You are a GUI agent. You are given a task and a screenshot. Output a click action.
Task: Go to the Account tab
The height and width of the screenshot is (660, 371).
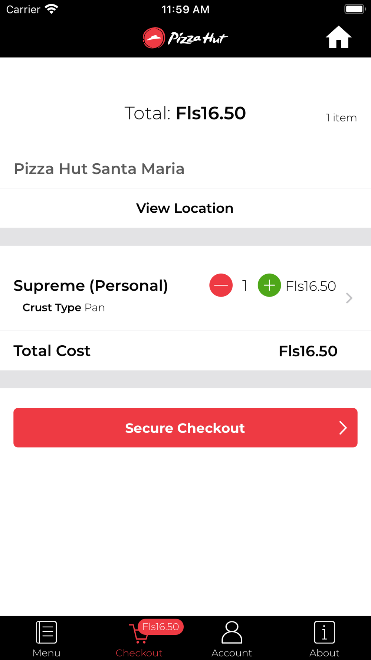(232, 638)
